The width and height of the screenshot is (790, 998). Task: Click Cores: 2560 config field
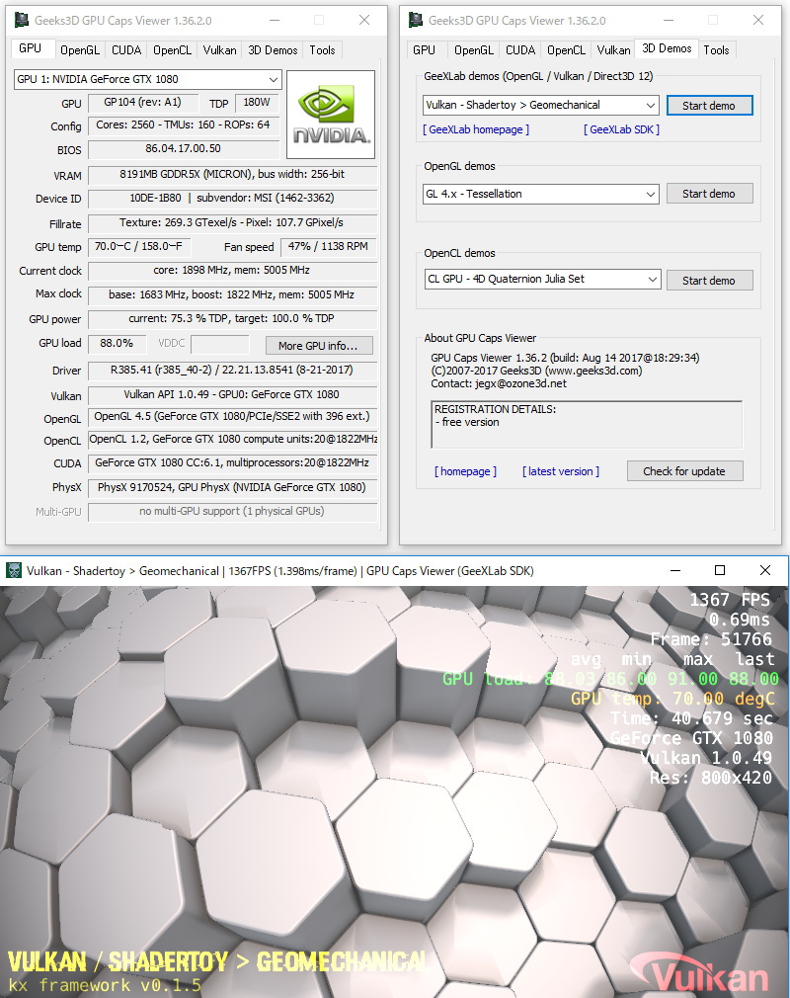(x=184, y=126)
